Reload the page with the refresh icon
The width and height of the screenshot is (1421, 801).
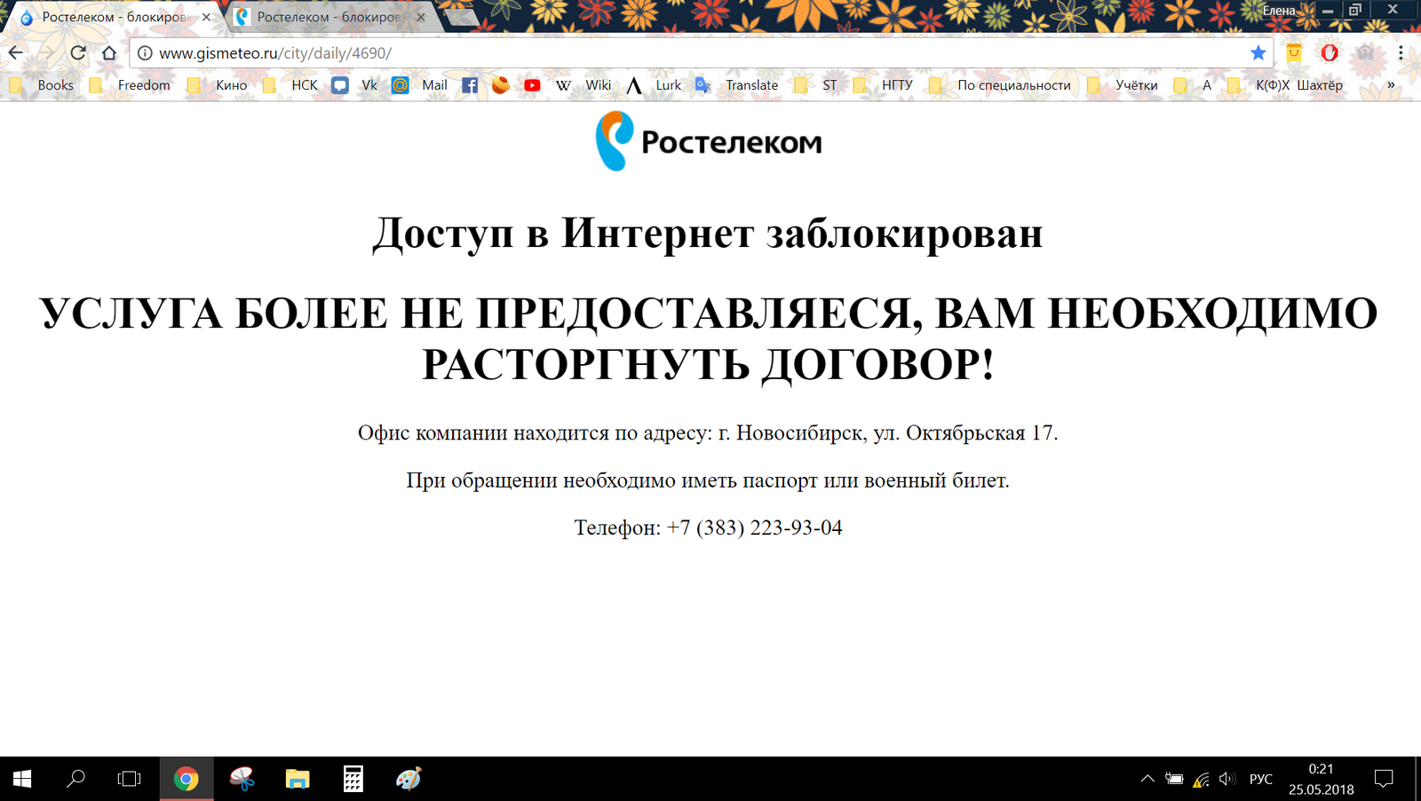coord(78,52)
